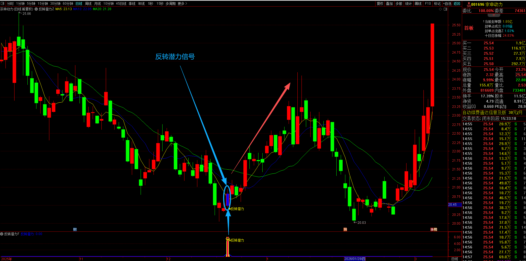Click the 换手 17.39% value
526x261 pixels.
tap(487, 96)
